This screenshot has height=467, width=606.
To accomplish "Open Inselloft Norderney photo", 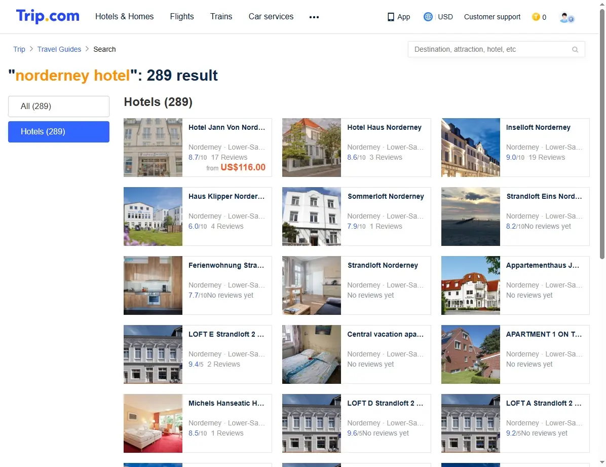I will point(470,148).
